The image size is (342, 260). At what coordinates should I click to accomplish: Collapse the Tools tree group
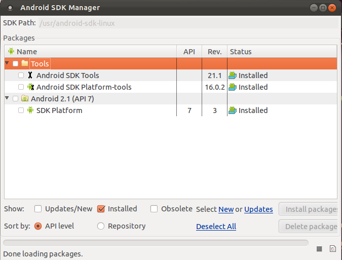(7, 63)
